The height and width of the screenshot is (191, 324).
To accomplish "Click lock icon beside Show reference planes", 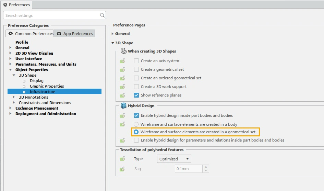I will tap(122, 95).
